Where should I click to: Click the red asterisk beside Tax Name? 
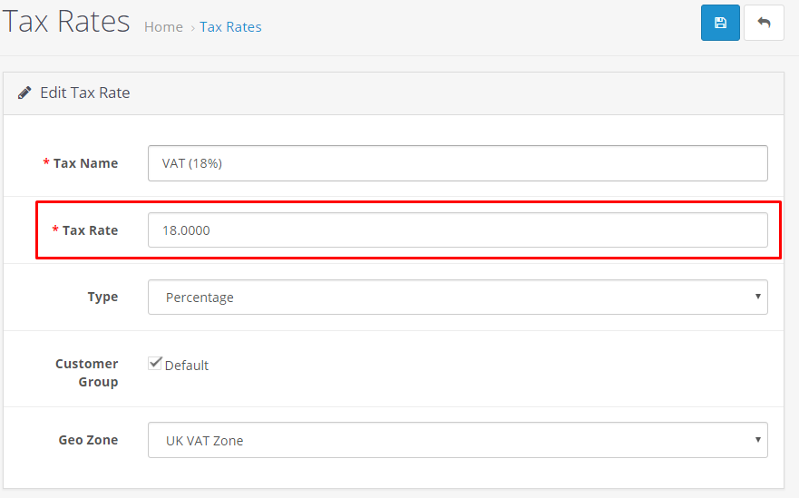click(x=46, y=162)
